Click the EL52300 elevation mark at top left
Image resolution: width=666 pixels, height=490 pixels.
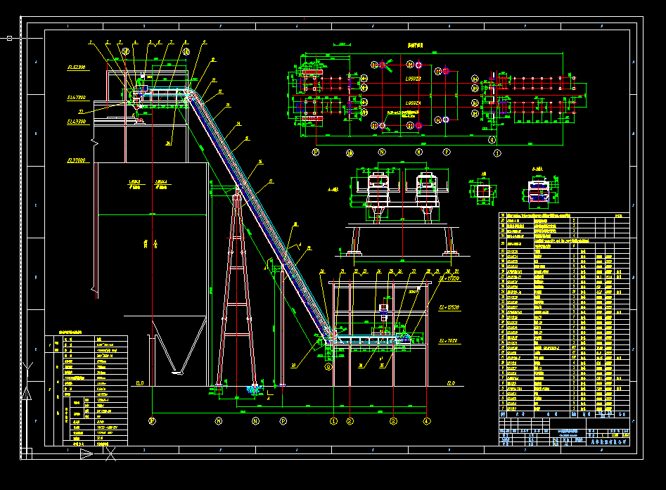[76, 67]
